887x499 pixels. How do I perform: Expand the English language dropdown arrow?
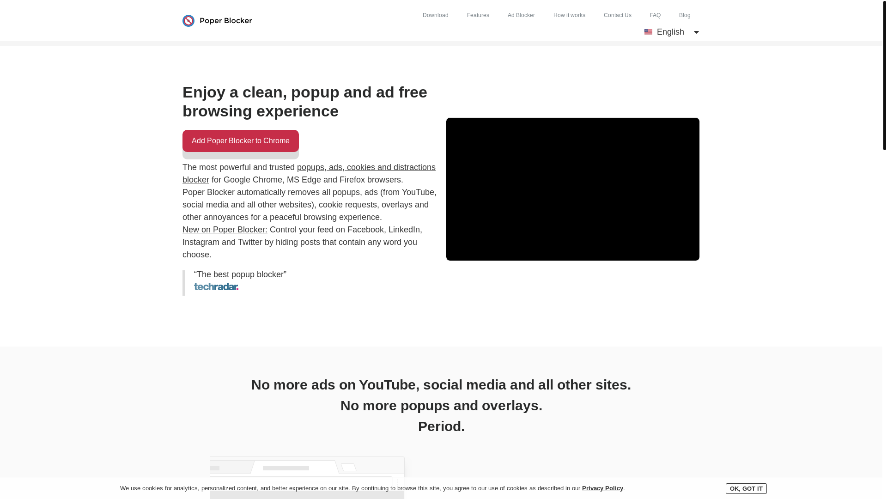pos(696,32)
